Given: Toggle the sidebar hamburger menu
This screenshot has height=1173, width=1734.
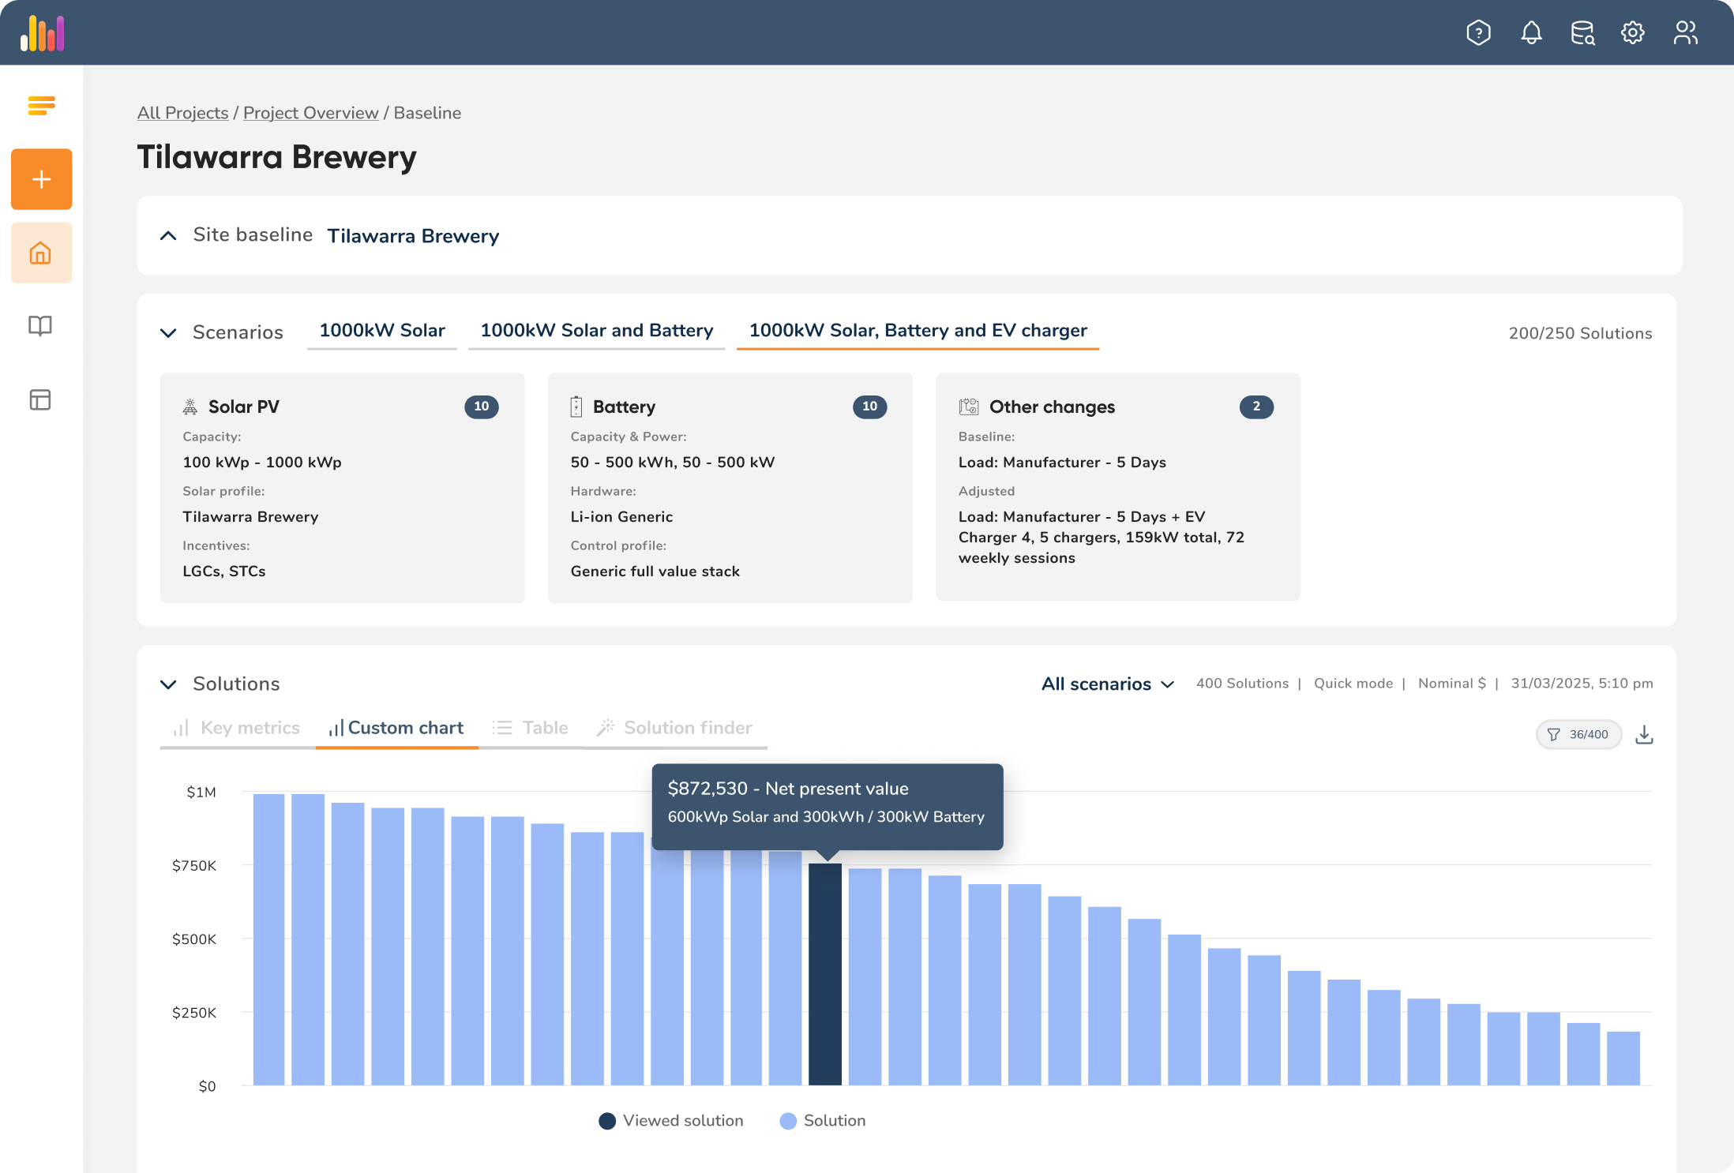Looking at the screenshot, I should [41, 105].
